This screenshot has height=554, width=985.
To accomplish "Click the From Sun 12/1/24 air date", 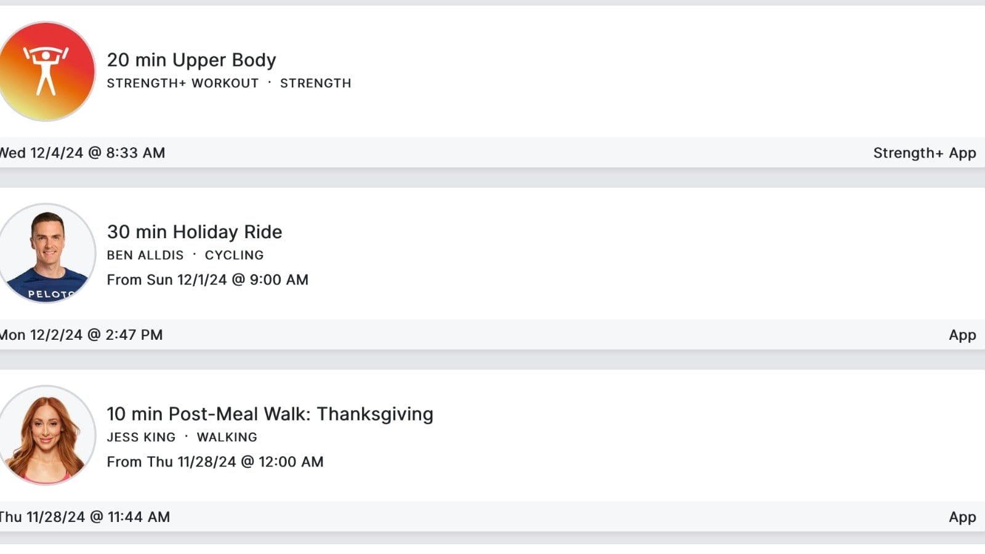I will [207, 279].
